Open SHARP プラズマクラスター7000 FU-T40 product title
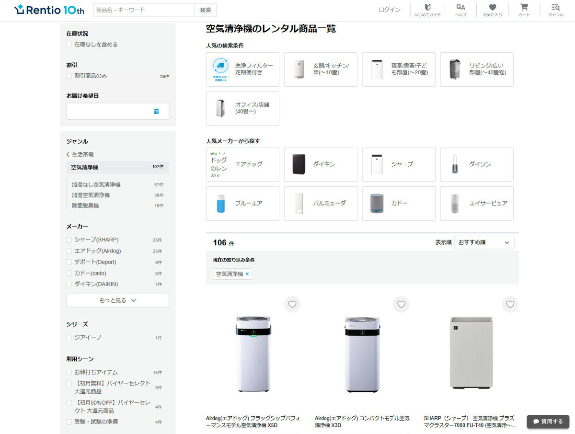This screenshot has width=575, height=434. [471, 422]
